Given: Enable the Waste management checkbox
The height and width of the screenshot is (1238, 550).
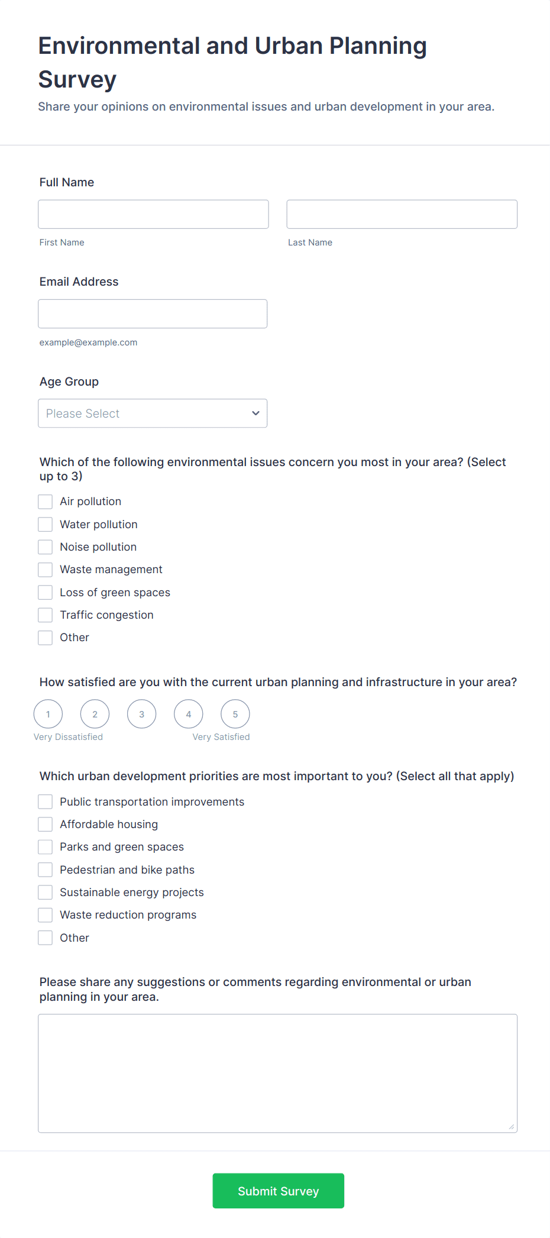Looking at the screenshot, I should (46, 570).
